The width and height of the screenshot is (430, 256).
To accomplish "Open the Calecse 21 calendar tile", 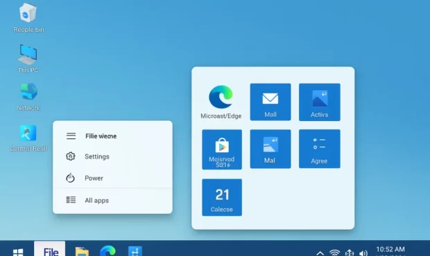I will pos(222,197).
